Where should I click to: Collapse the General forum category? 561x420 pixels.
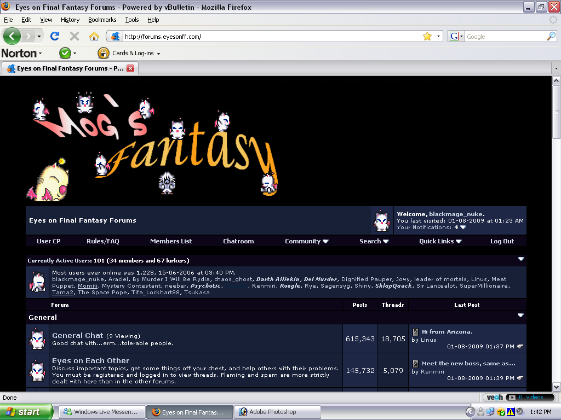tap(520, 316)
